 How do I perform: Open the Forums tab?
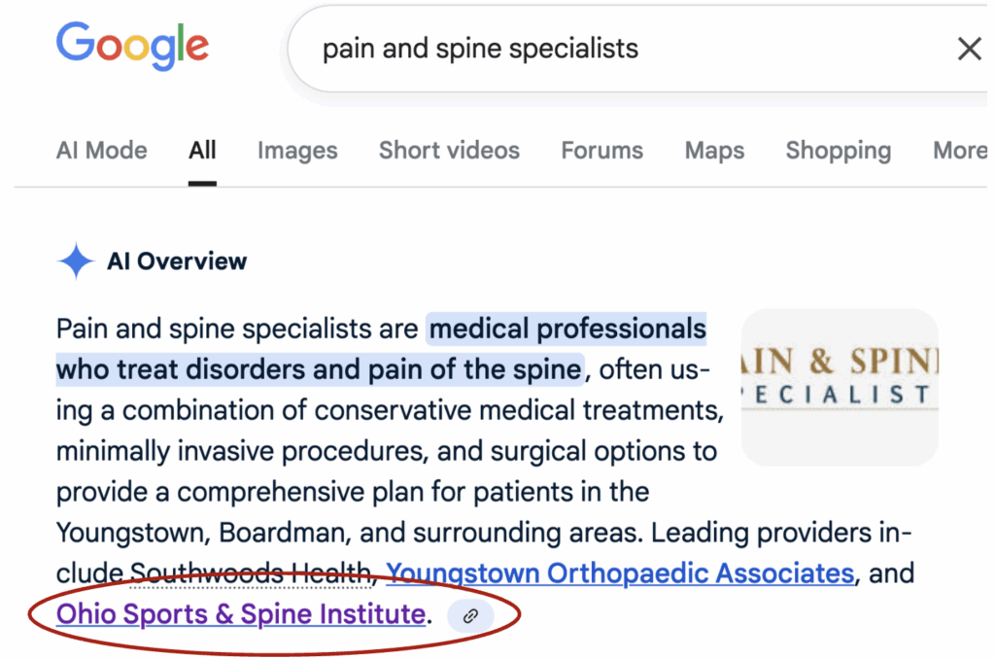pyautogui.click(x=601, y=151)
